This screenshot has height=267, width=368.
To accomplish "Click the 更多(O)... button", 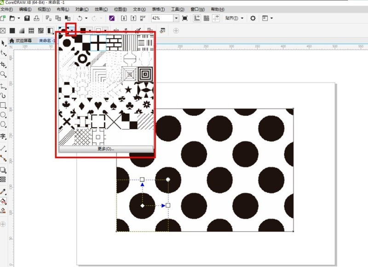I will point(106,149).
